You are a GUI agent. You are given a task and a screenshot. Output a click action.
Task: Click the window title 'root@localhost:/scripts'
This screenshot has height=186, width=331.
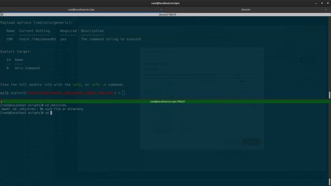(165, 3)
